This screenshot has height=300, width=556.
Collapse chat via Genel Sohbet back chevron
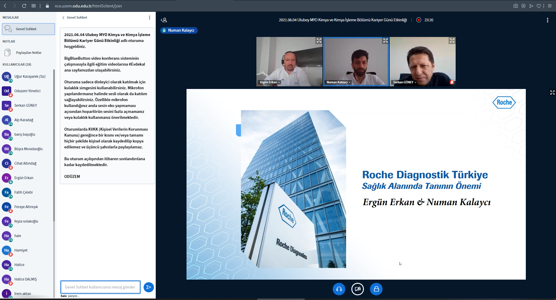(75, 18)
